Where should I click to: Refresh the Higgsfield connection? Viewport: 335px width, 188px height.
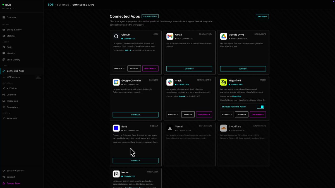pos(241,114)
